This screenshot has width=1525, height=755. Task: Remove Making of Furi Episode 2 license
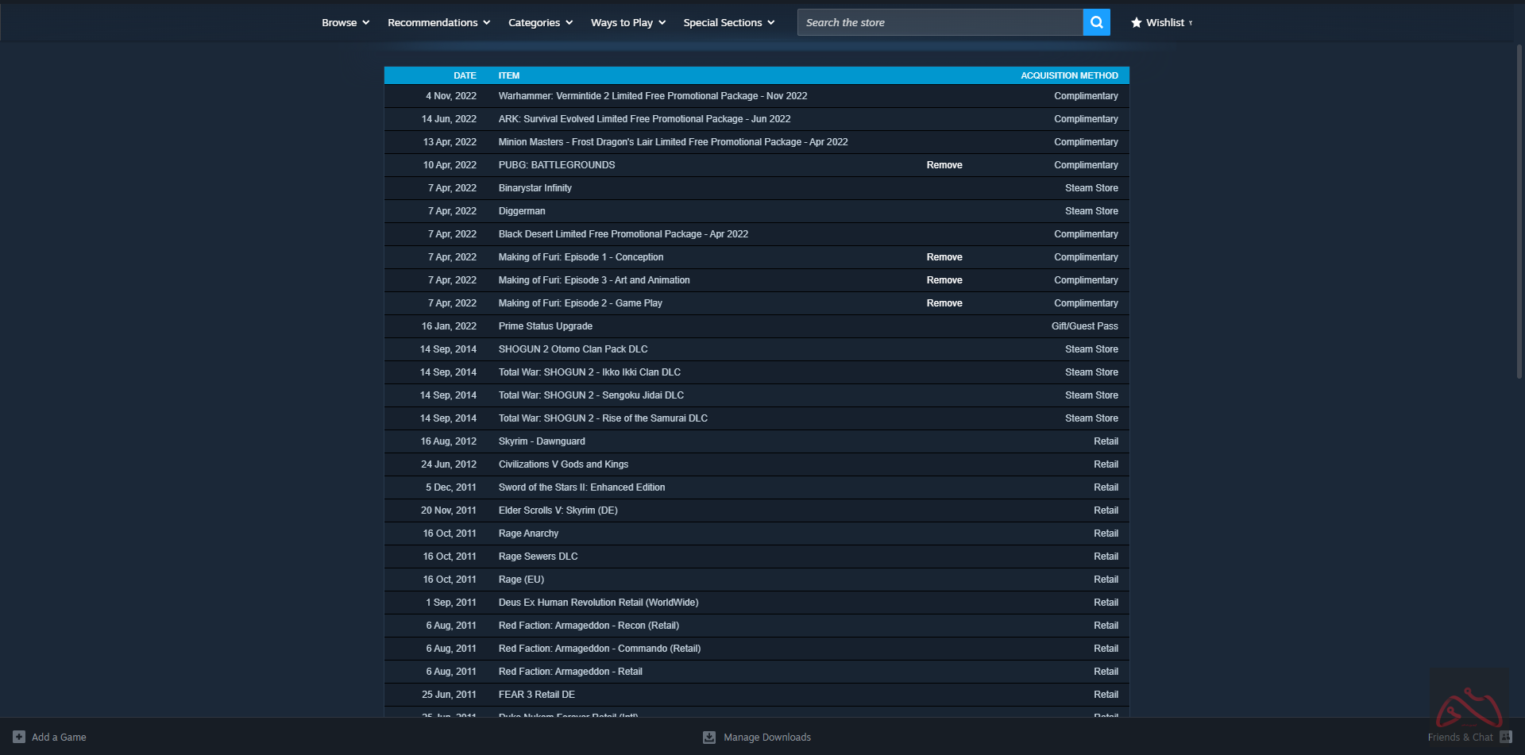[x=944, y=303]
